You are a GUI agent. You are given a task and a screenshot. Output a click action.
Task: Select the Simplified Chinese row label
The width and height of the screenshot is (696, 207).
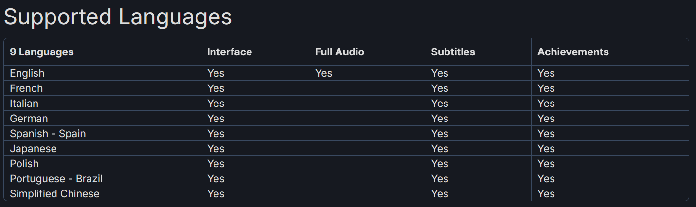pyautogui.click(x=54, y=194)
